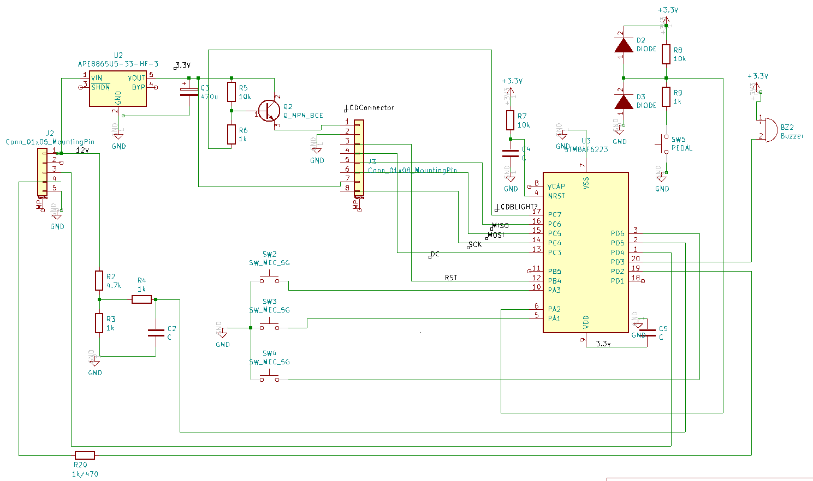The width and height of the screenshot is (813, 481).
Task: Select the U3 STM8AF6223 microcontroller body
Action: click(x=585, y=252)
